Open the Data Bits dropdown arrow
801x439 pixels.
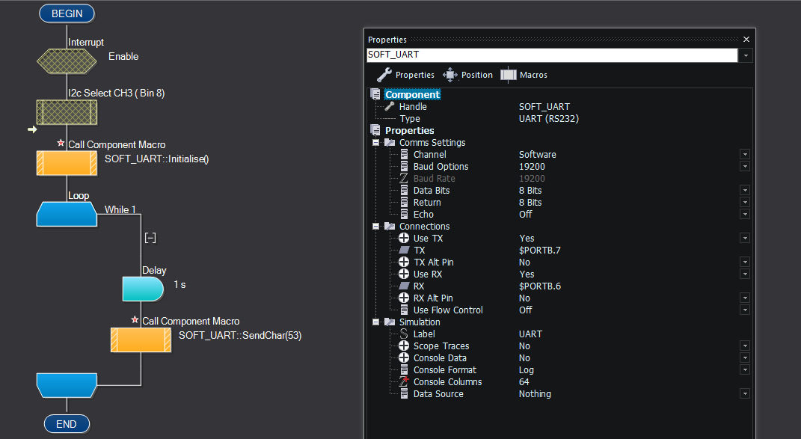pos(745,190)
